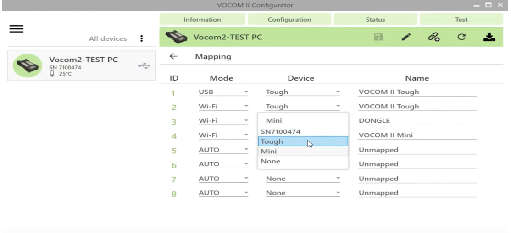The image size is (511, 233).
Task: Switch to the Status tab
Action: tap(375, 20)
